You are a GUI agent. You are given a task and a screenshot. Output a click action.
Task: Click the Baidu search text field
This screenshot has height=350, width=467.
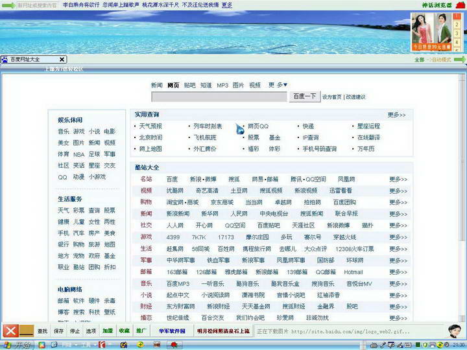[x=219, y=97]
